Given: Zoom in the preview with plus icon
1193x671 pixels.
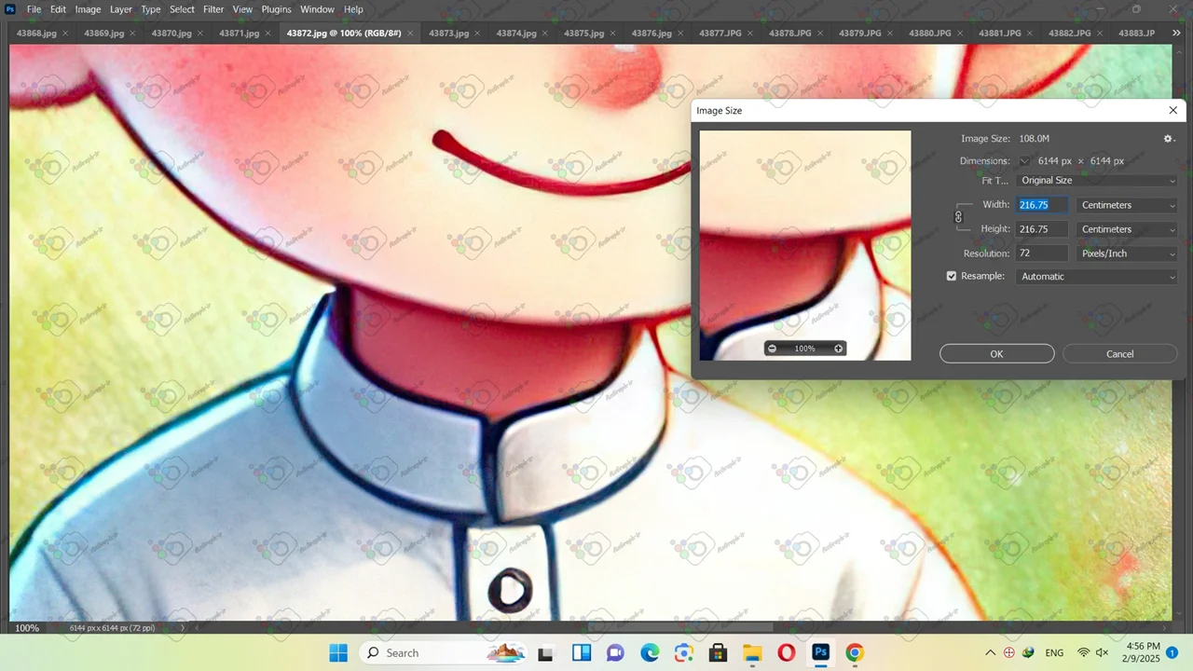Looking at the screenshot, I should 838,349.
